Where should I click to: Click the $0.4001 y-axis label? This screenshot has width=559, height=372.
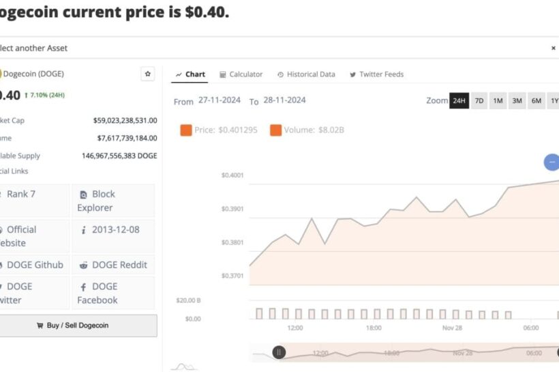[232, 175]
